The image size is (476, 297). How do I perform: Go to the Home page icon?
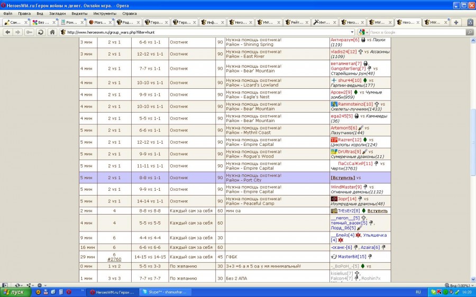[x=52, y=32]
